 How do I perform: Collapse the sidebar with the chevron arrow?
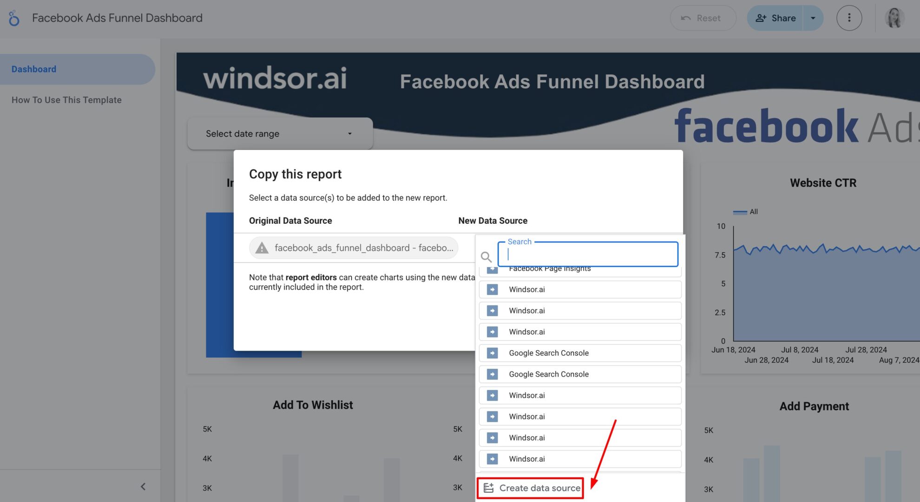[x=143, y=486]
